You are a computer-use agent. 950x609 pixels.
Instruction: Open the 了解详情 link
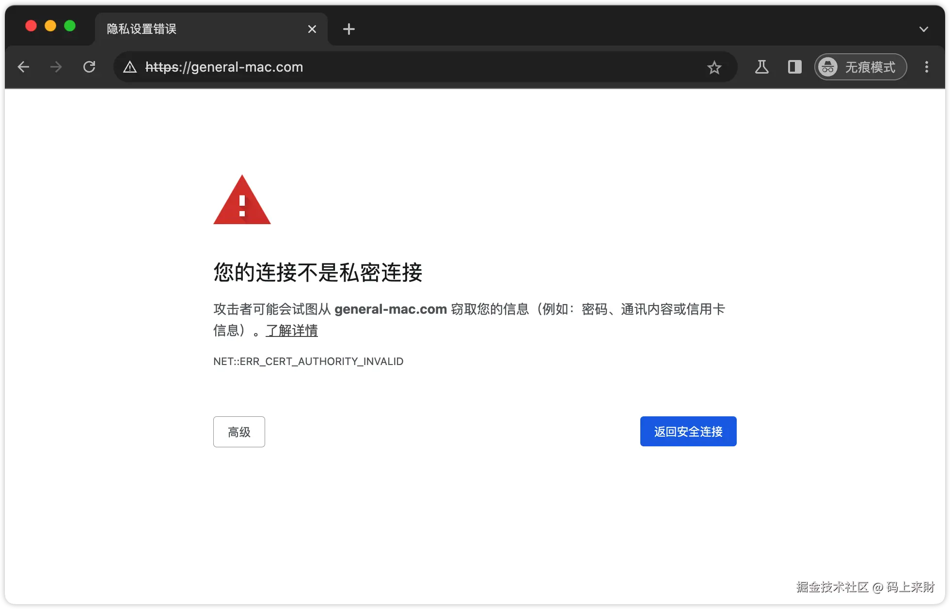(292, 331)
